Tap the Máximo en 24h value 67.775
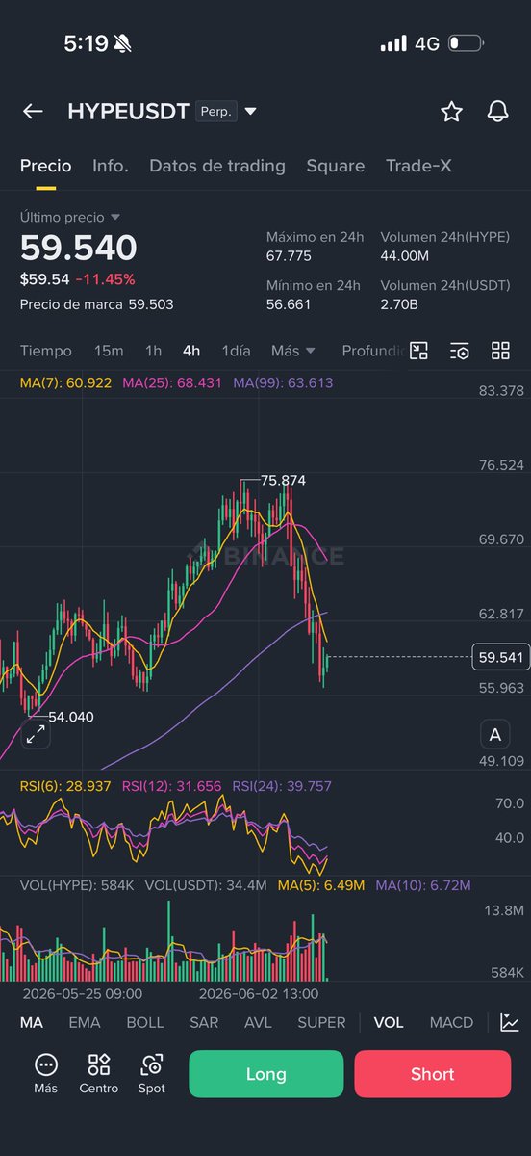The image size is (531, 1156). click(x=290, y=256)
